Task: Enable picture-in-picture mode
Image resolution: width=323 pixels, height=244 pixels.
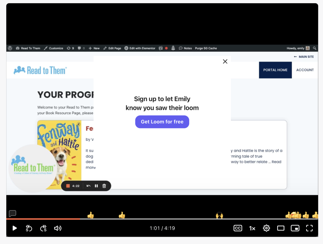Action: click(295, 228)
